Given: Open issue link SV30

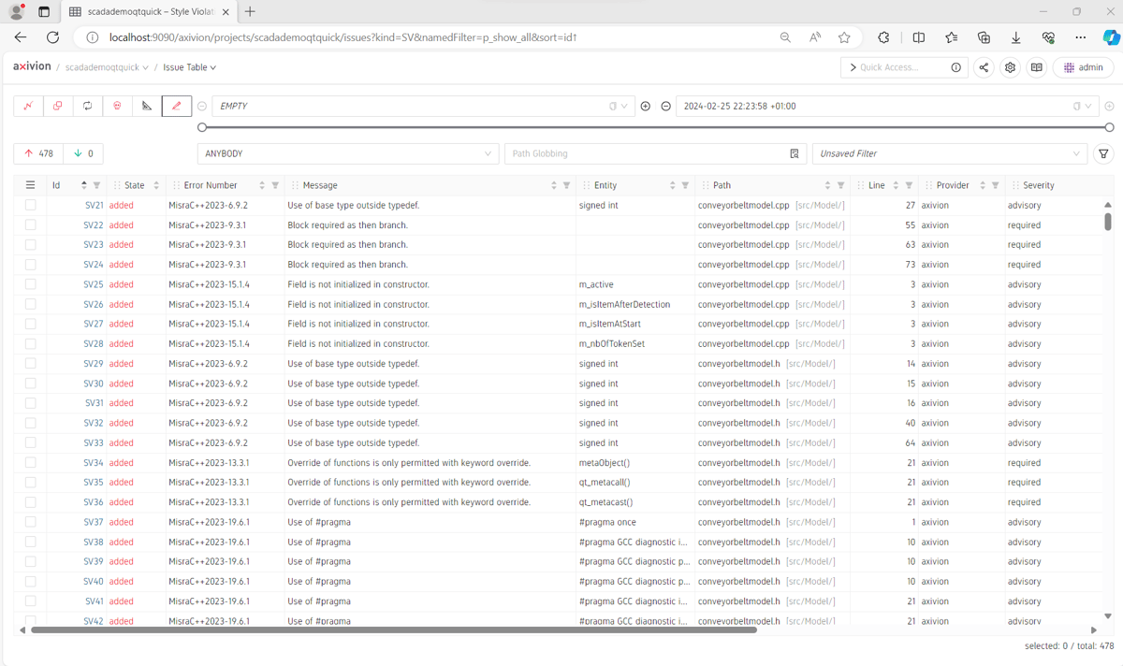Looking at the screenshot, I should point(94,384).
